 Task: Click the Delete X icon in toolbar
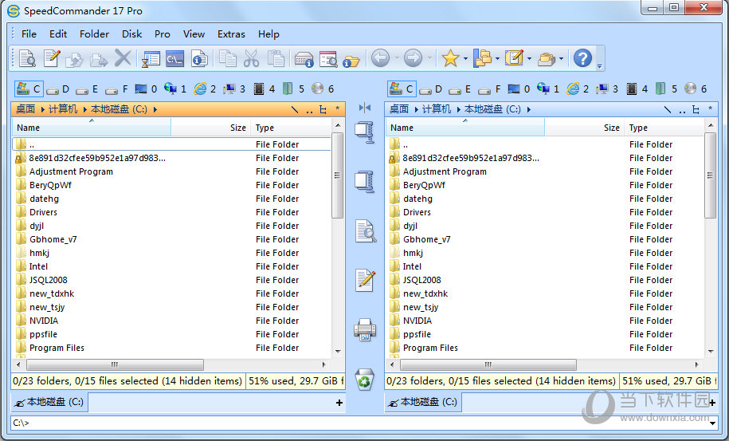[x=123, y=59]
